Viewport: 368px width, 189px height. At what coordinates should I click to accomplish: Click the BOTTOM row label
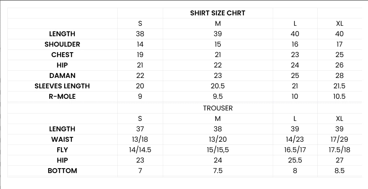(62, 171)
